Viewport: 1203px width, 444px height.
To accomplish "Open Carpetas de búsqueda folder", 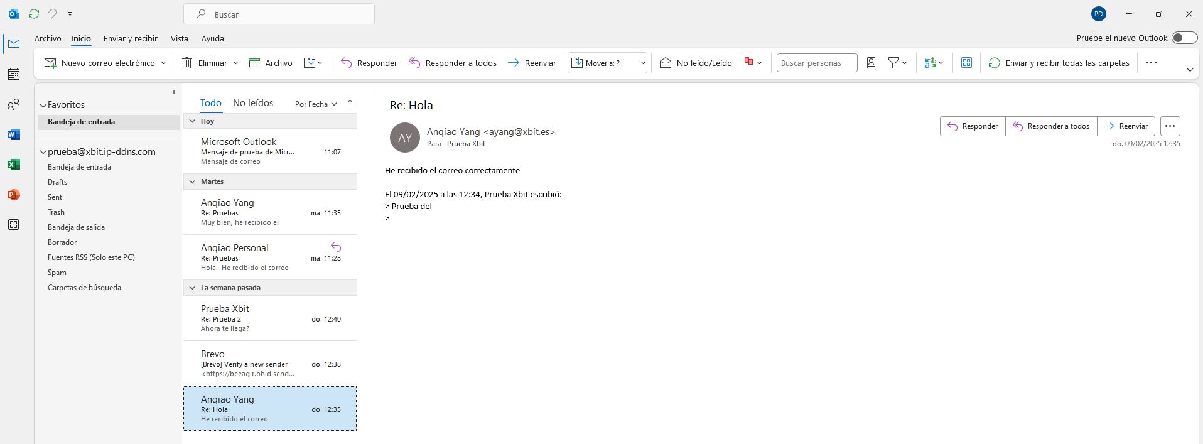I will point(84,288).
